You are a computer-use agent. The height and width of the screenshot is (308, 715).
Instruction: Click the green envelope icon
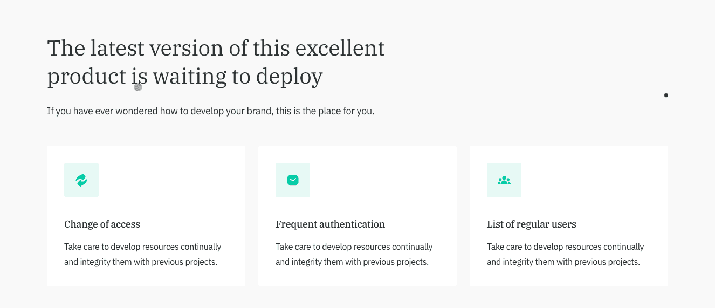coord(293,180)
